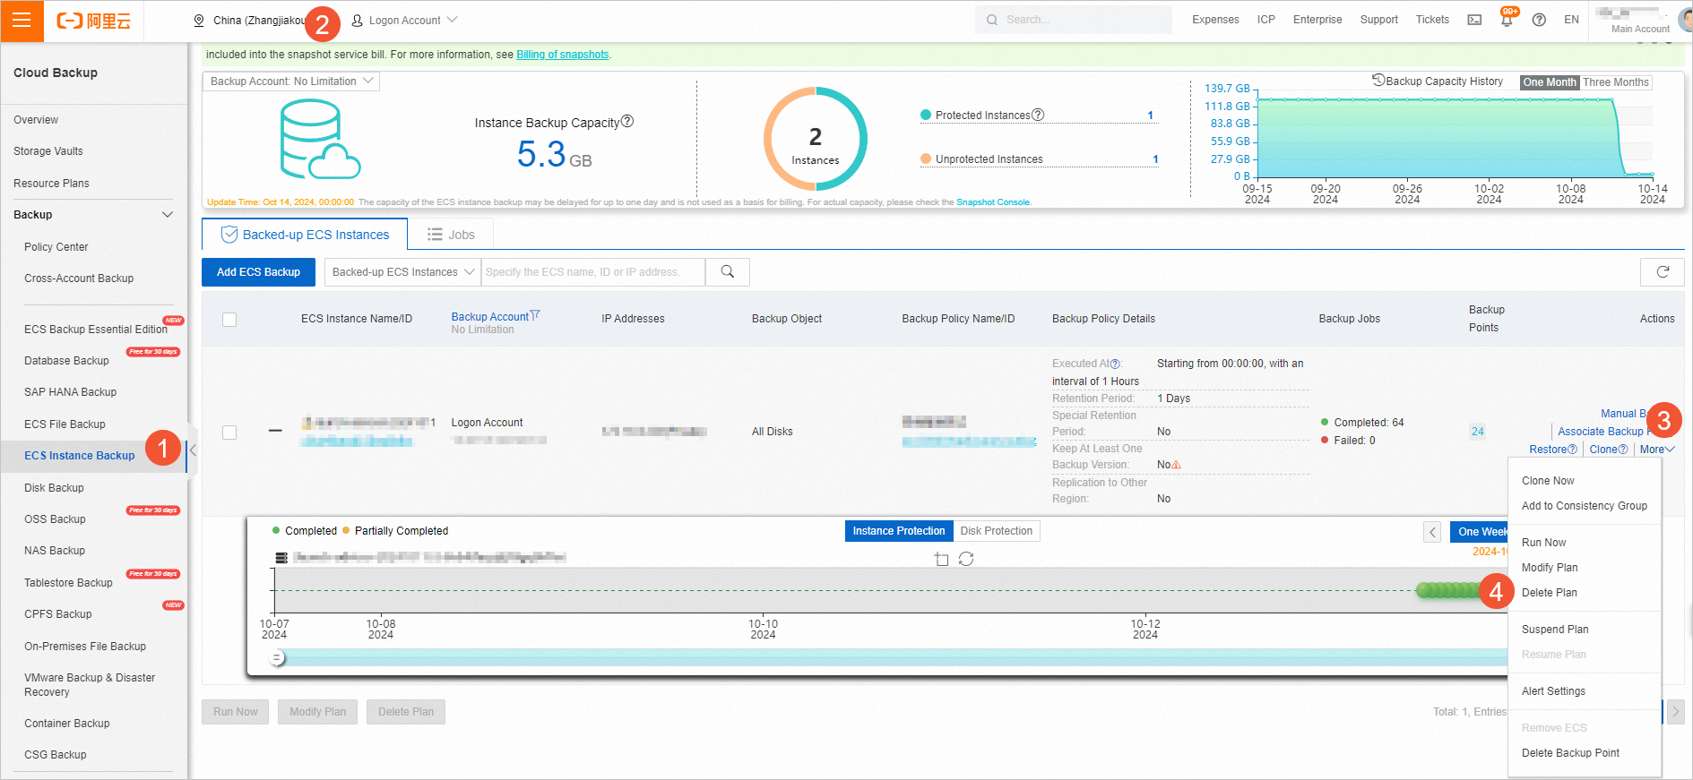
Task: Click the refresh icon above timeline
Action: pyautogui.click(x=966, y=559)
